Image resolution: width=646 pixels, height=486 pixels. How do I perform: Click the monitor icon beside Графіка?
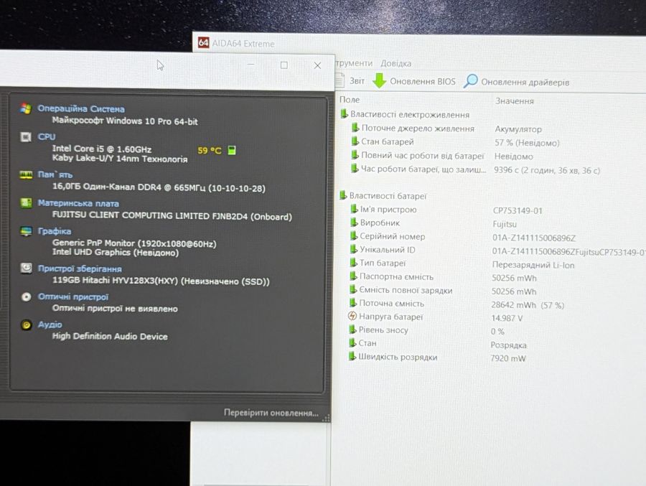tap(26, 231)
